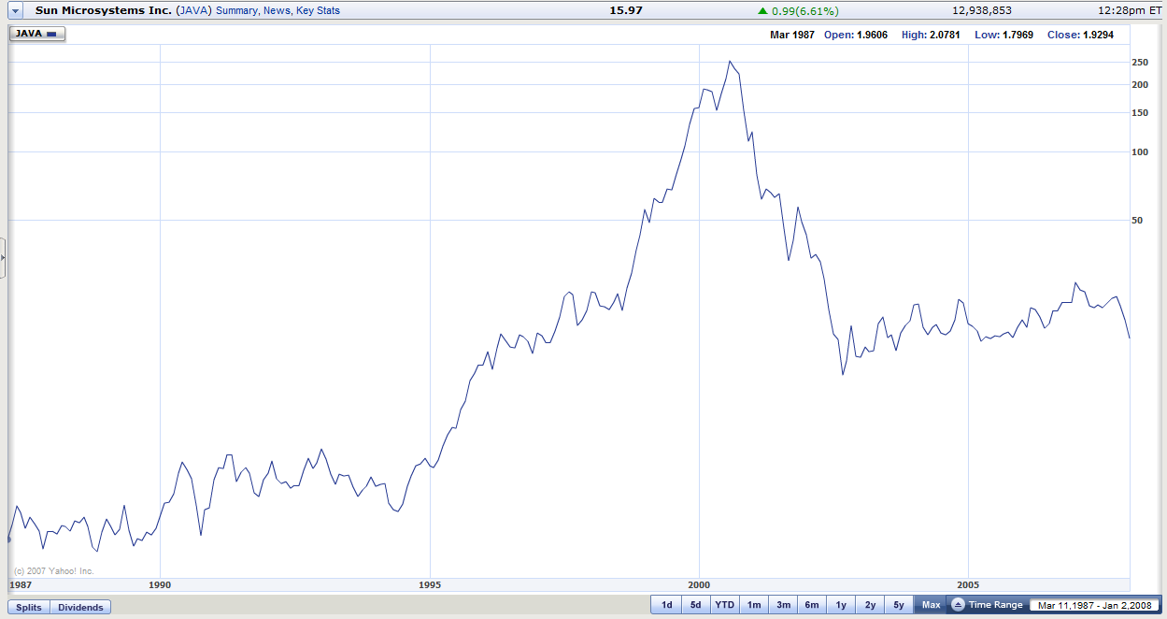Image resolution: width=1167 pixels, height=619 pixels.
Task: Toggle the Dividends overlay button
Action: [x=80, y=607]
